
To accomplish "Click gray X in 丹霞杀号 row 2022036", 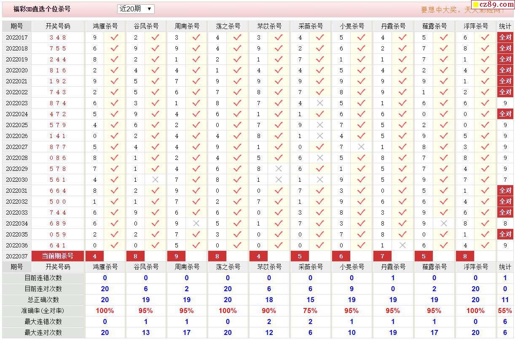I will pos(402,245).
